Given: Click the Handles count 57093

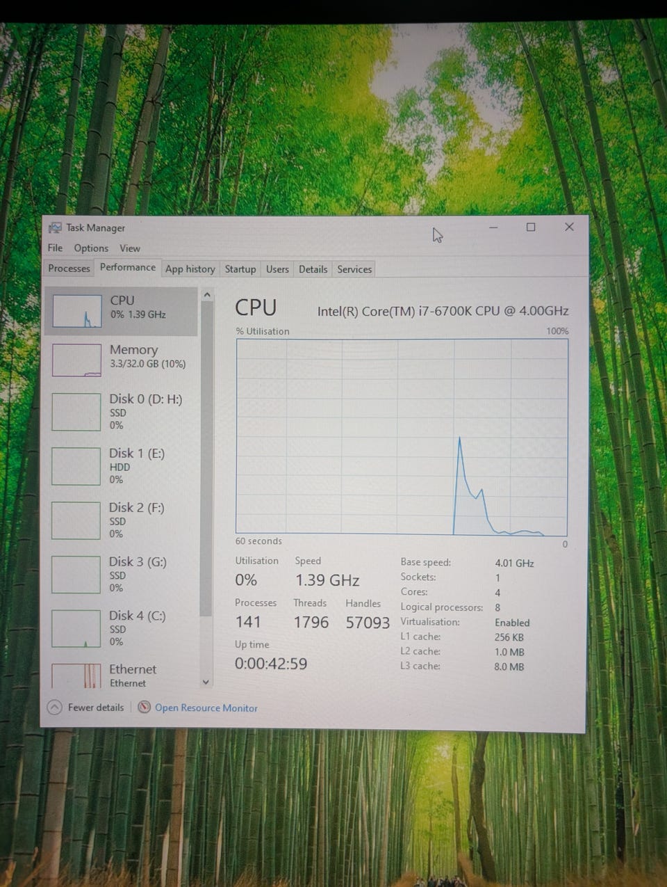Looking at the screenshot, I should [x=368, y=622].
